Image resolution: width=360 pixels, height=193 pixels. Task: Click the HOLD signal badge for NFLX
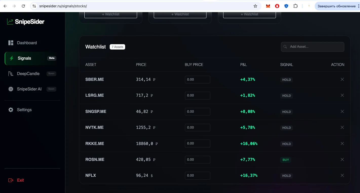[x=287, y=176]
